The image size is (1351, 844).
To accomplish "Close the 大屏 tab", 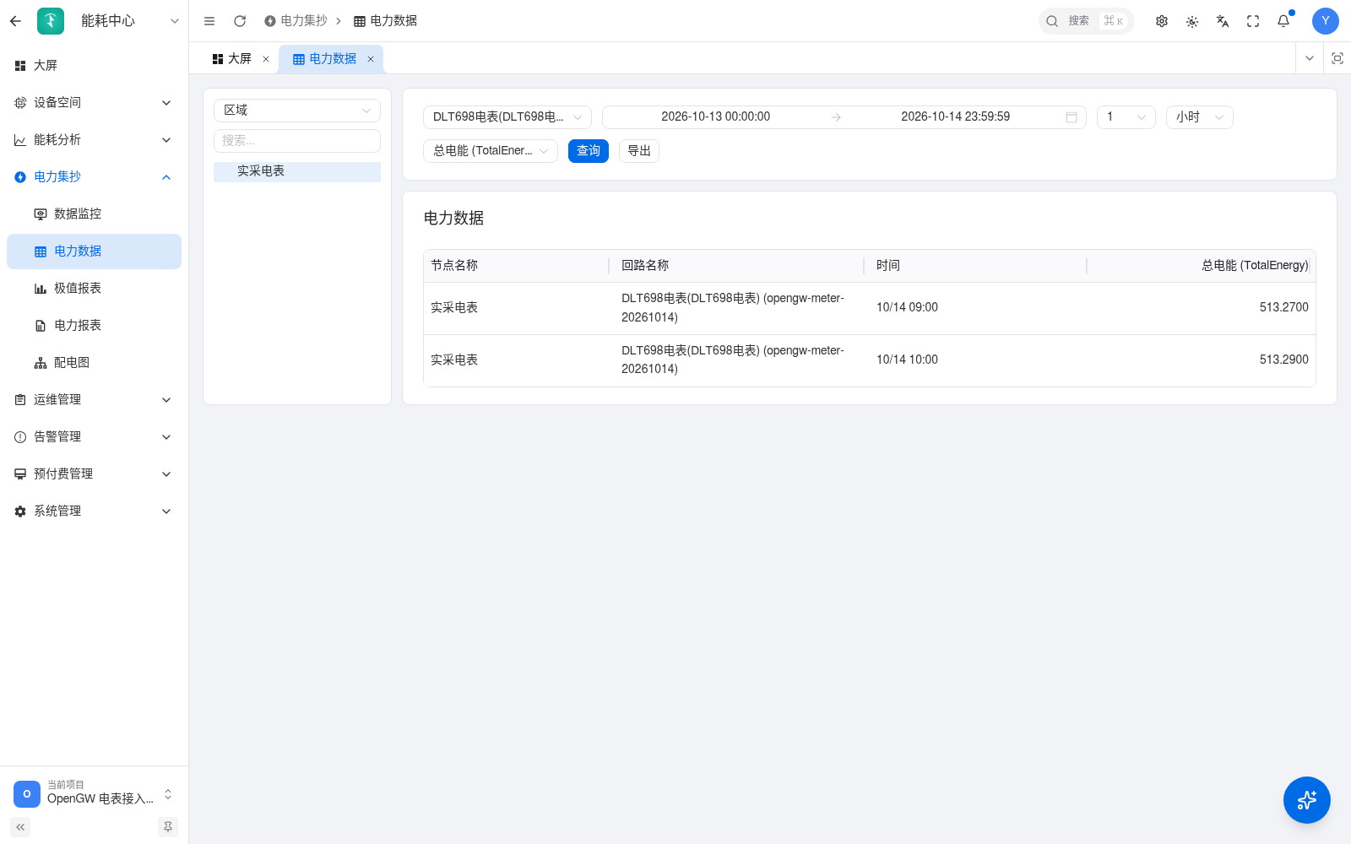I will click(266, 59).
